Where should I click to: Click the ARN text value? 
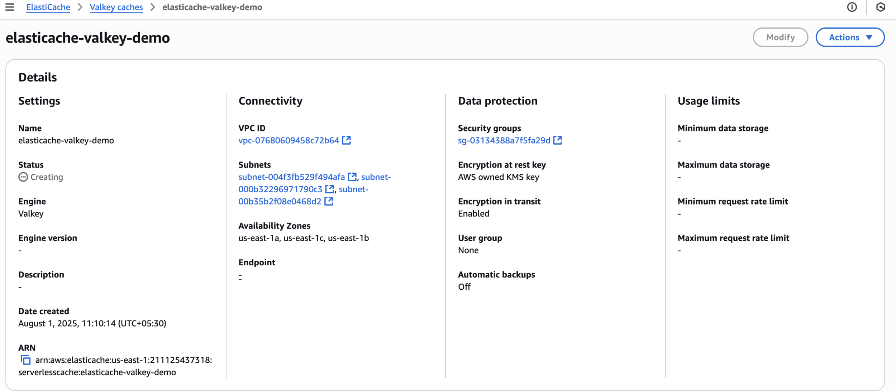click(x=123, y=360)
